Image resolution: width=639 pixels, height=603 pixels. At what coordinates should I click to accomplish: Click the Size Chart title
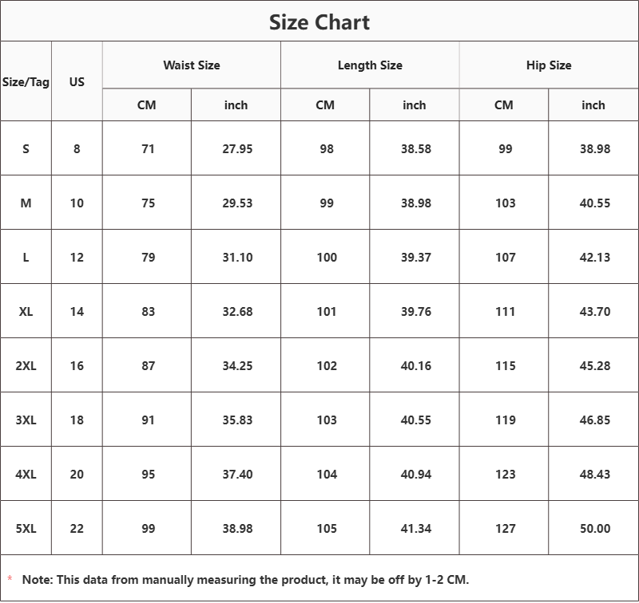click(319, 22)
